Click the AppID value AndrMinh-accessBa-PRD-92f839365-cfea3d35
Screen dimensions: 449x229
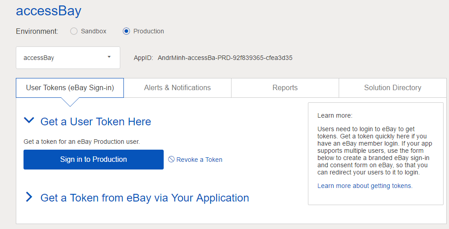point(225,58)
